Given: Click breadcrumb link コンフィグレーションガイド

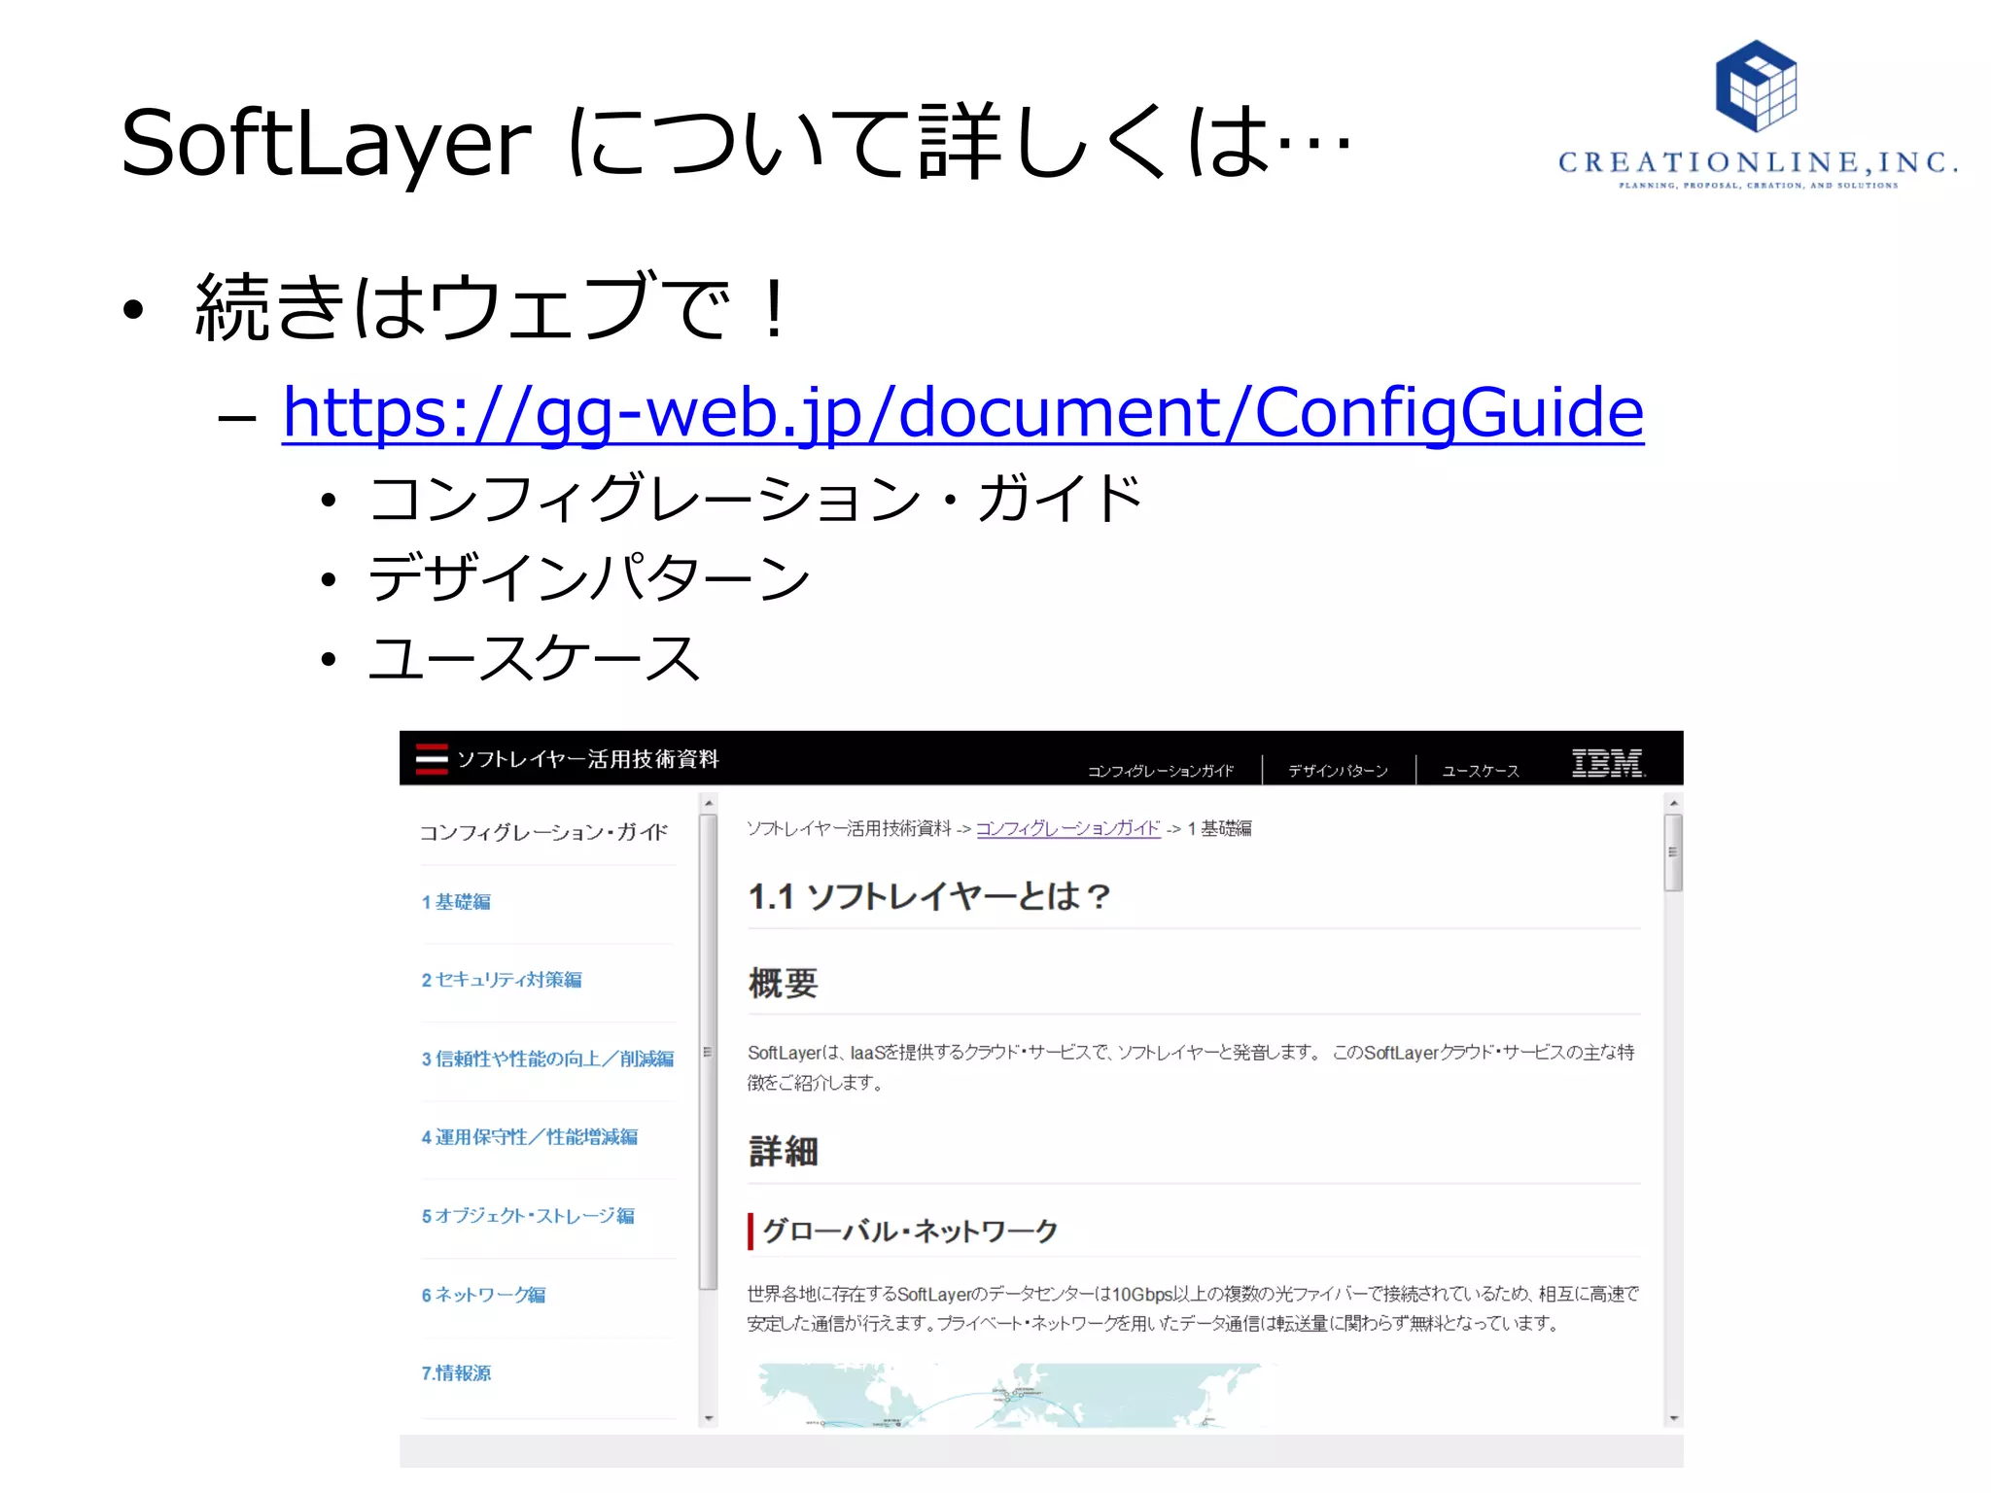Looking at the screenshot, I should coord(1068,828).
